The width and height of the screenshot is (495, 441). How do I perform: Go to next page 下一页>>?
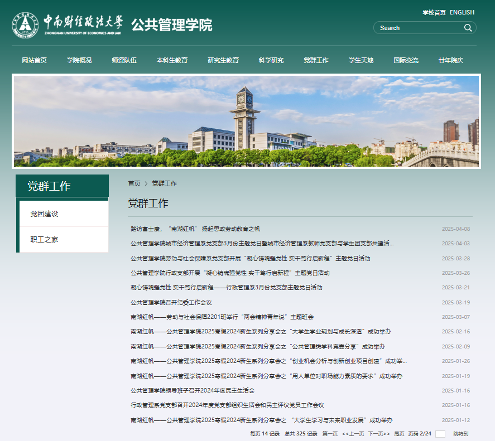click(x=379, y=434)
